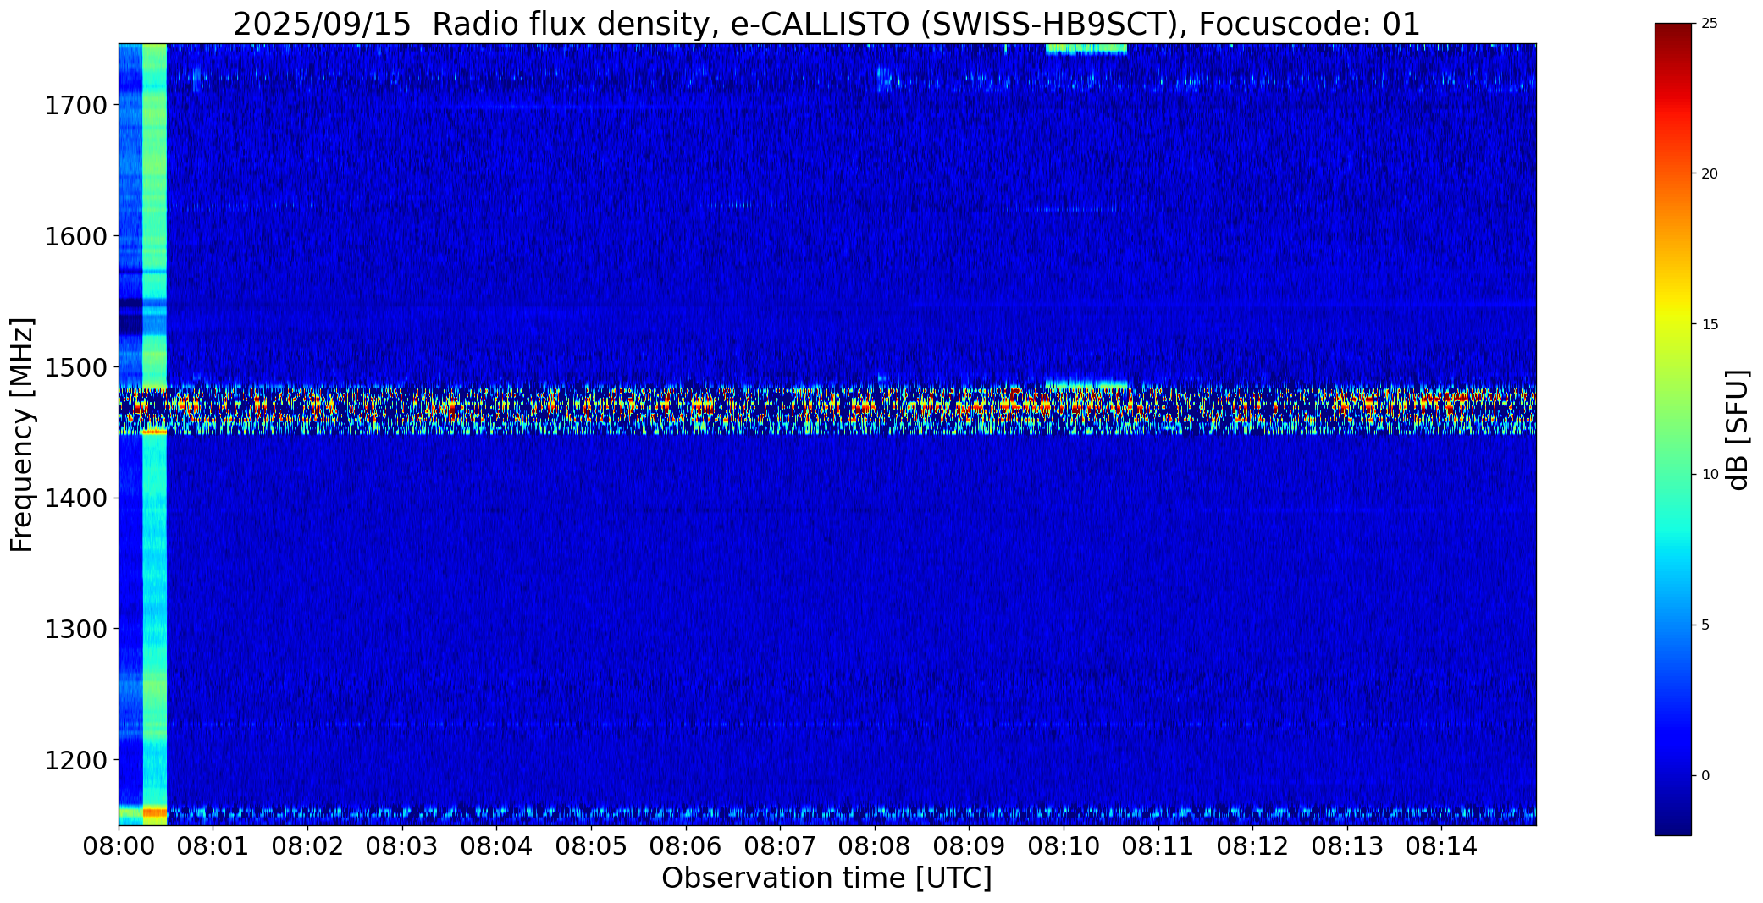The width and height of the screenshot is (1763, 903).
Task: Click the 08:14 time tick label
Action: pyautogui.click(x=1442, y=846)
